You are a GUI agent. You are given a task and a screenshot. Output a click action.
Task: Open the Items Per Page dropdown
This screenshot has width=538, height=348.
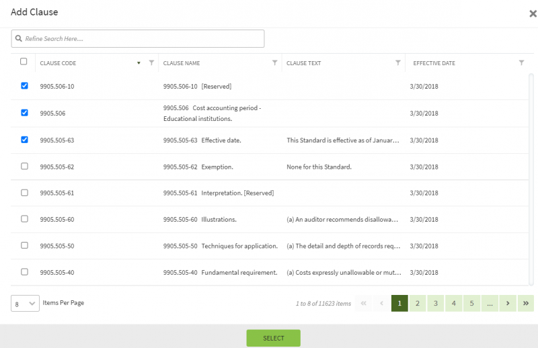[x=25, y=304]
